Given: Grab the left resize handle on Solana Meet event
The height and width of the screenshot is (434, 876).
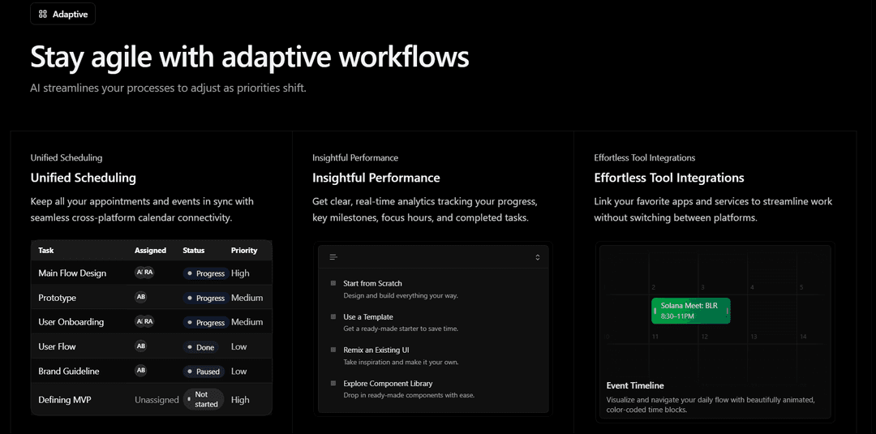Looking at the screenshot, I should pos(655,311).
